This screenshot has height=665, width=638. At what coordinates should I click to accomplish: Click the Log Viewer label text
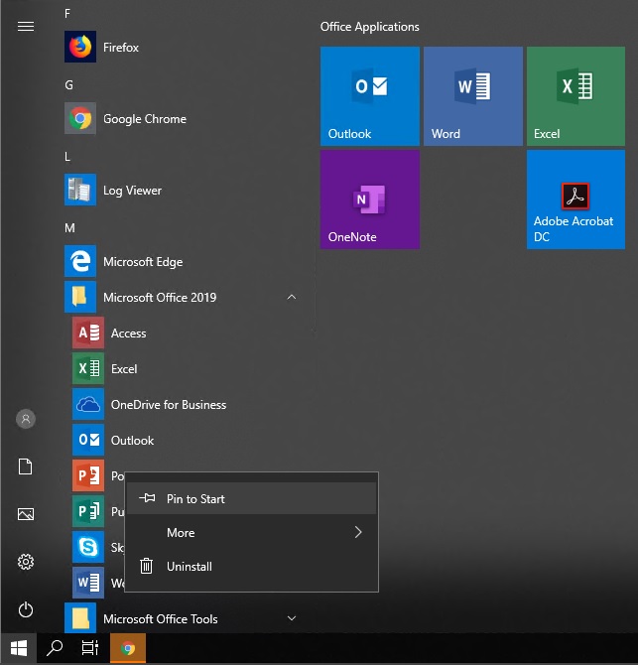click(132, 191)
